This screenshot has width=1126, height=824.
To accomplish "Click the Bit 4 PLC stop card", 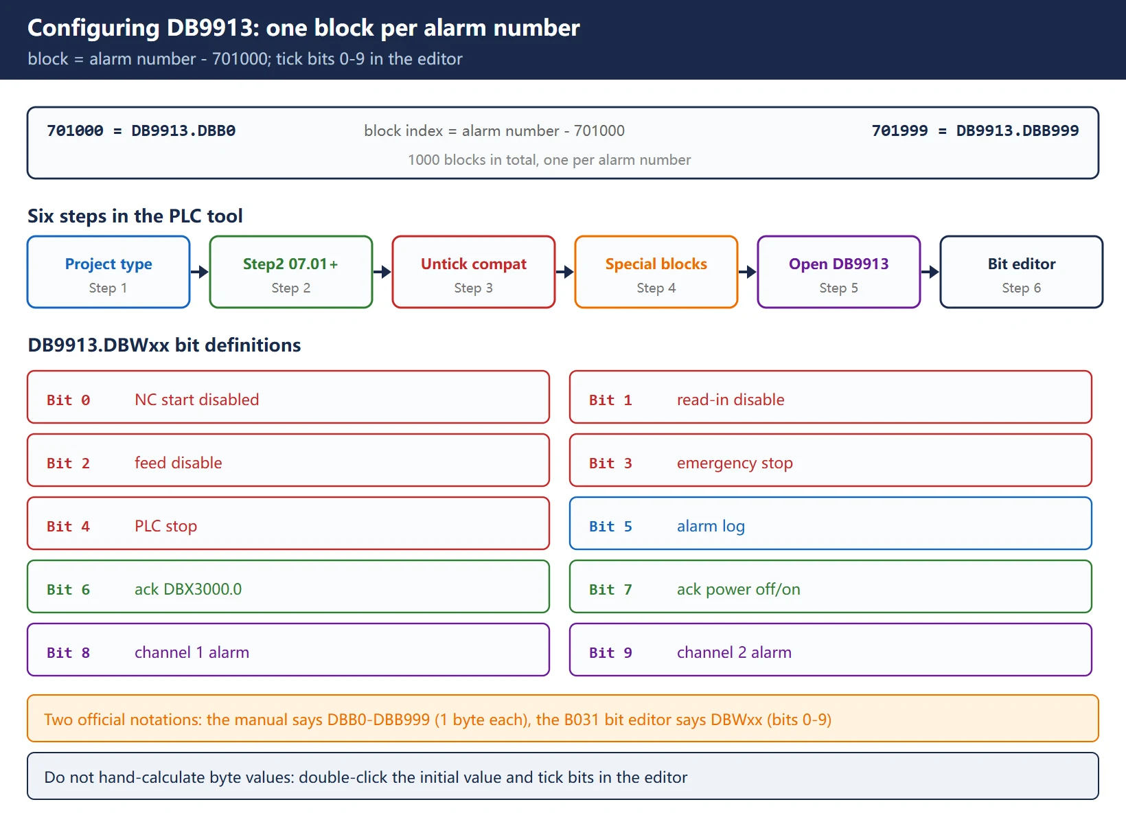I will pos(288,523).
